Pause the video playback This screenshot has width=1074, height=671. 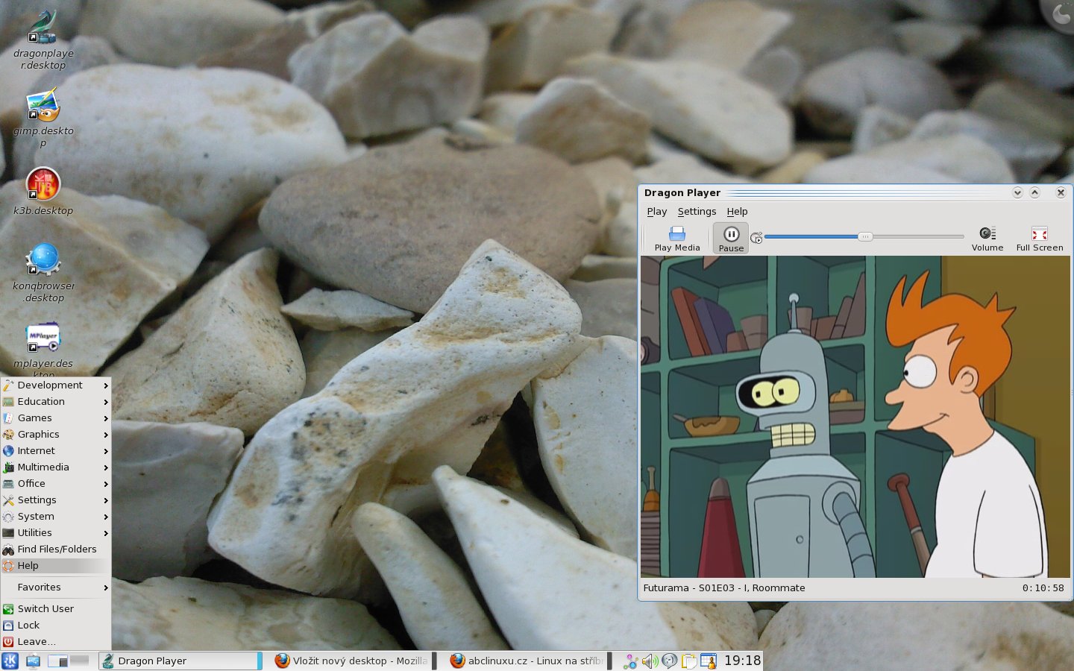pos(731,239)
